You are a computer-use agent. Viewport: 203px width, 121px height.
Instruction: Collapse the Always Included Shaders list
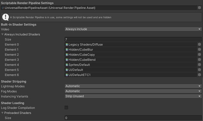click(2, 34)
